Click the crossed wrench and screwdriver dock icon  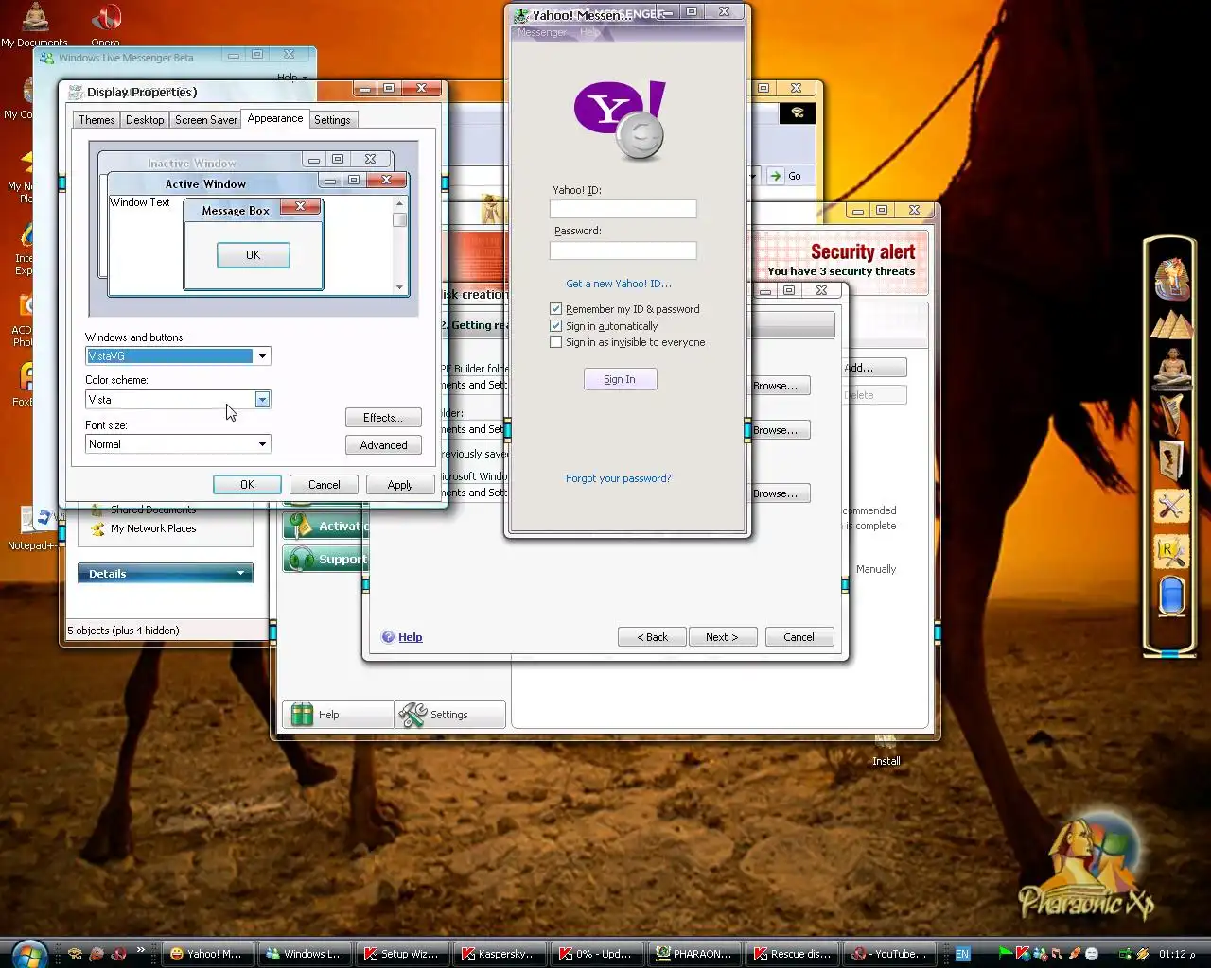tap(1171, 507)
